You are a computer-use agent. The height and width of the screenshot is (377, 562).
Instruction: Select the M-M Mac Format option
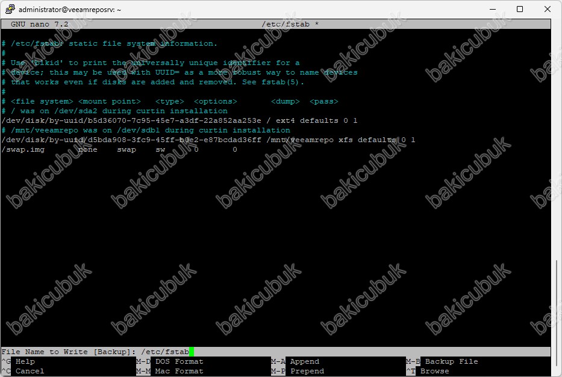pyautogui.click(x=170, y=371)
